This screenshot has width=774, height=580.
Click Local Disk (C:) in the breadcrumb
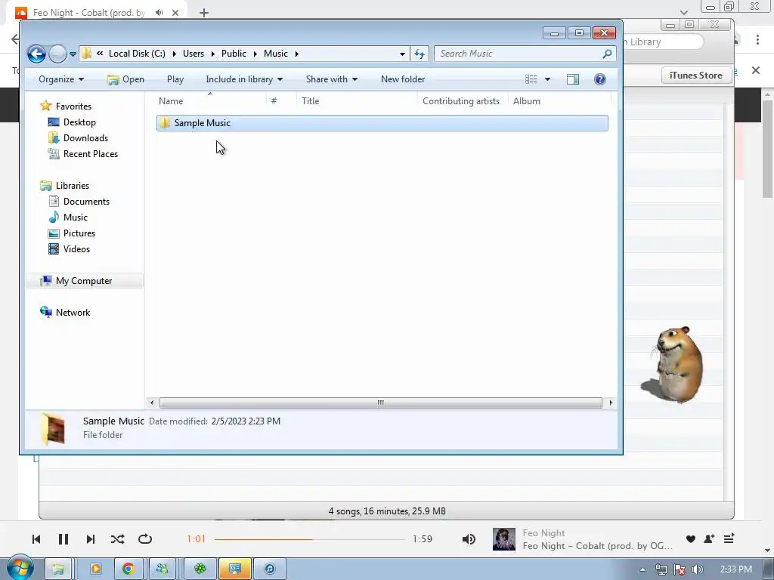point(137,54)
